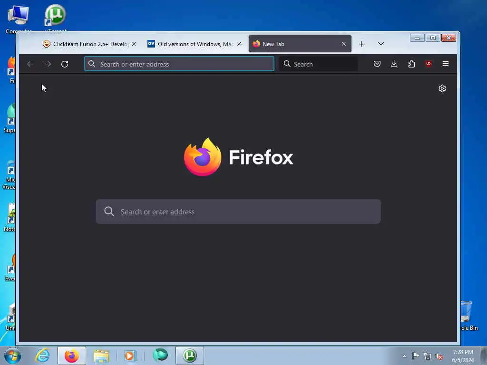487x365 pixels.
Task: Personalize new tab with gear icon
Action: (442, 88)
